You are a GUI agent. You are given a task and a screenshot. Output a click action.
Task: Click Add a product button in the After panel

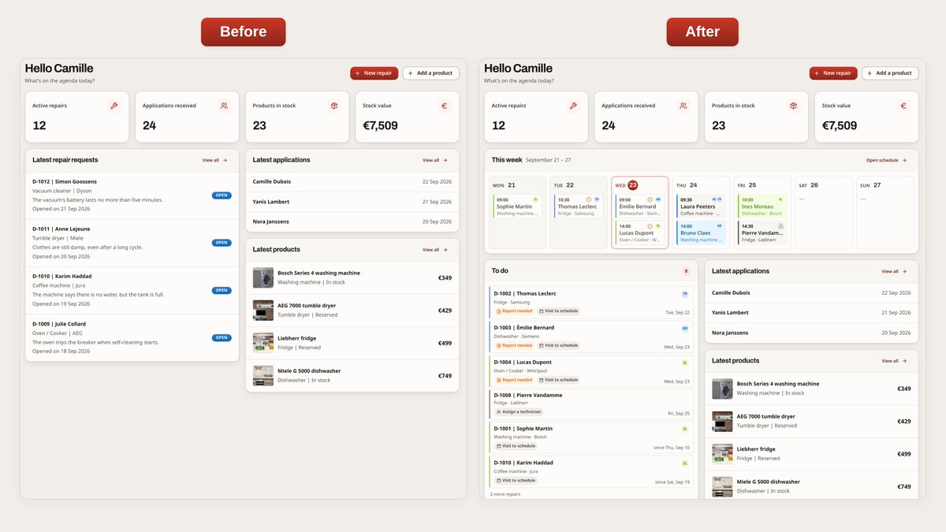pyautogui.click(x=890, y=73)
